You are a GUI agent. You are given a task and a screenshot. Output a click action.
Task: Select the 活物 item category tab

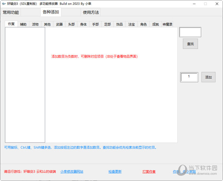click(x=35, y=24)
